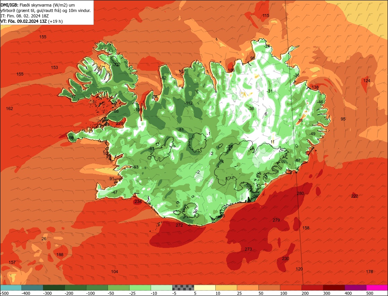Viewport: 388px width, 296px height.
Task: Click the value 230 in the lower right sea
Action: 286,258
